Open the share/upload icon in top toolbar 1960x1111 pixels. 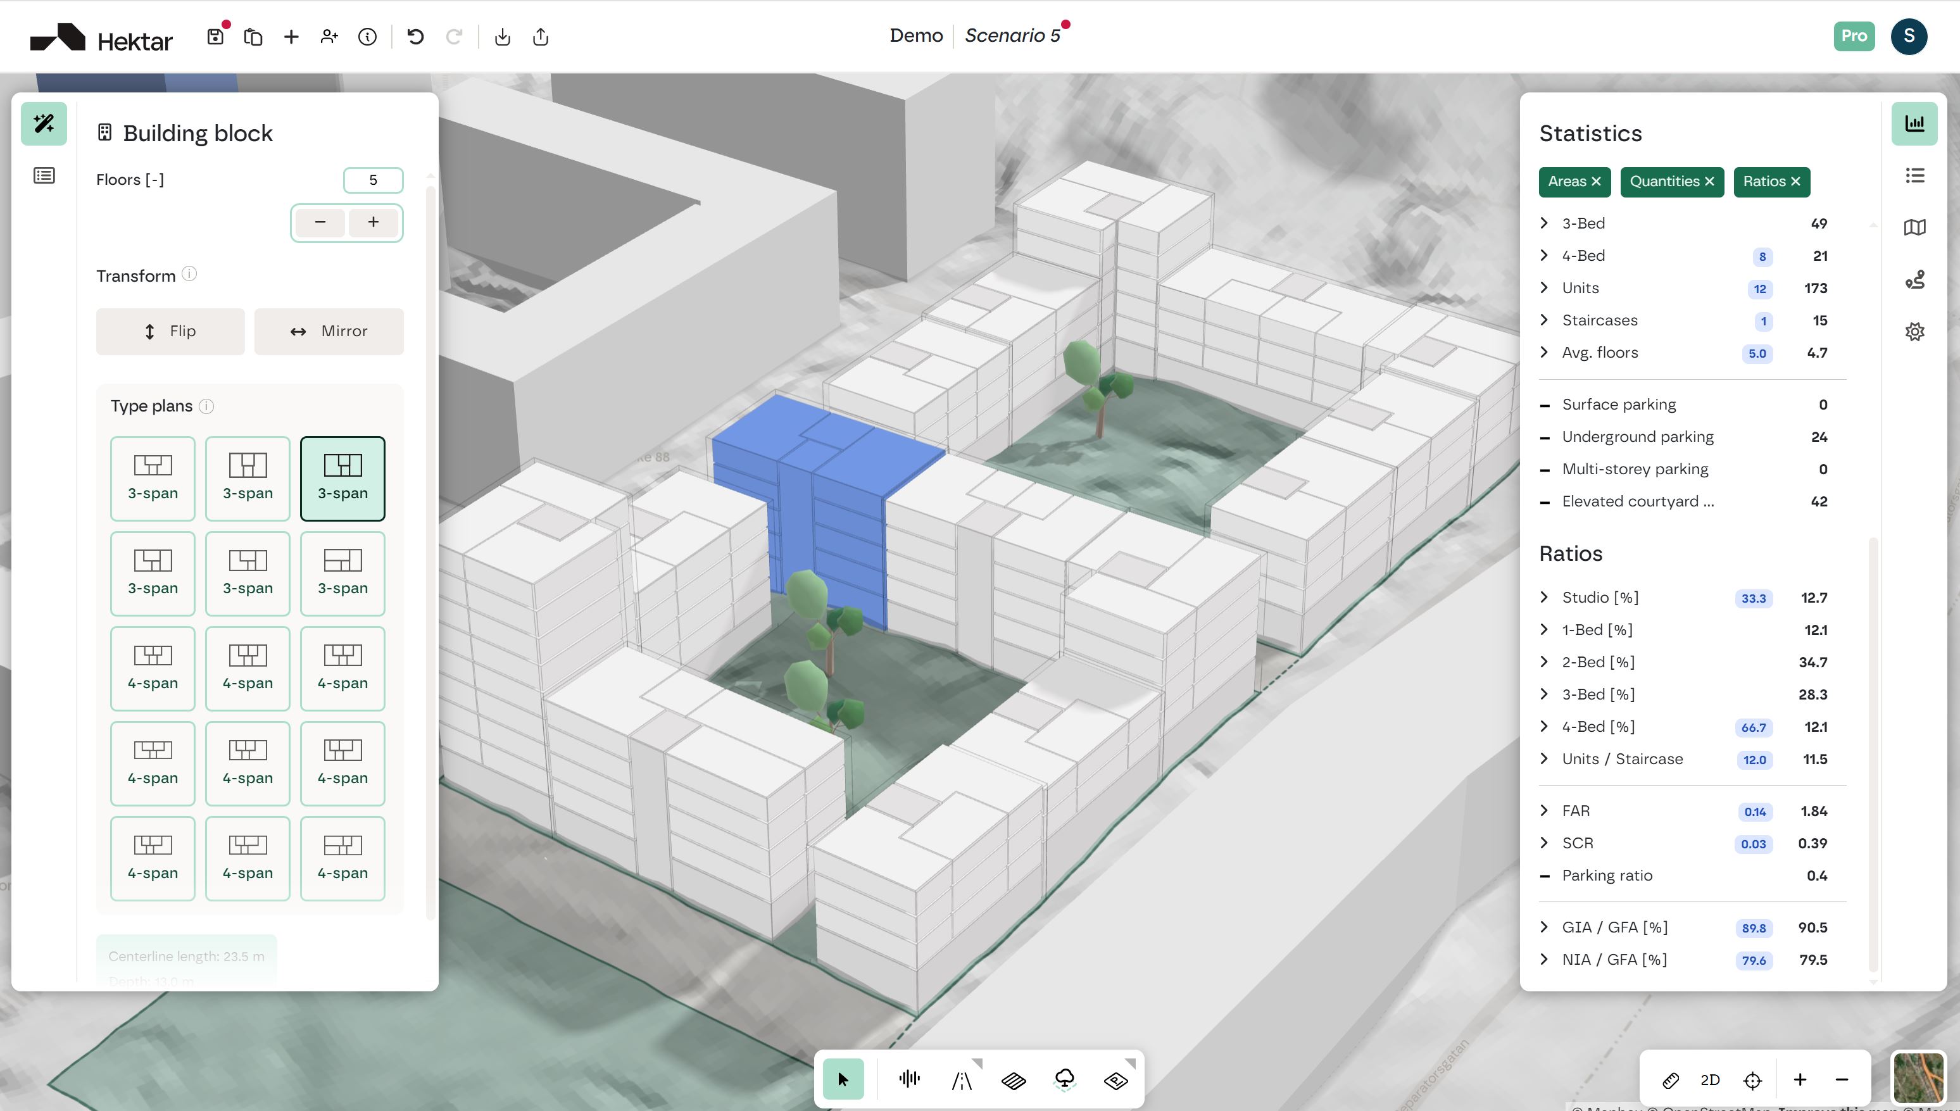(540, 37)
